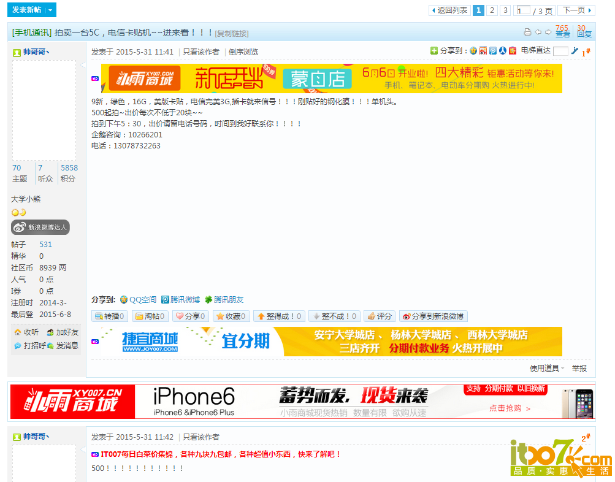This screenshot has height=482, width=615.
Task: Click the 收藏 favorite star button
Action: [231, 316]
